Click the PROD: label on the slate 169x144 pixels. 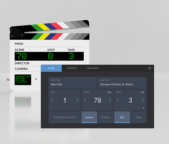[x=19, y=44]
